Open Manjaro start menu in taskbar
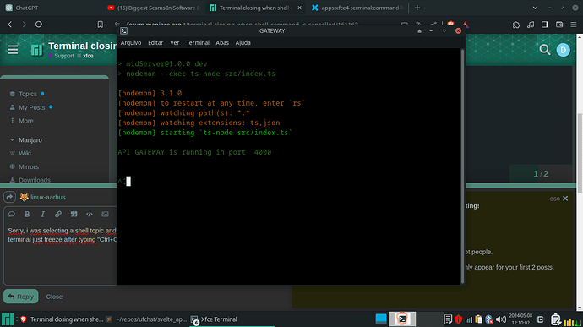Viewport: 583px width, 327px height. point(8,319)
